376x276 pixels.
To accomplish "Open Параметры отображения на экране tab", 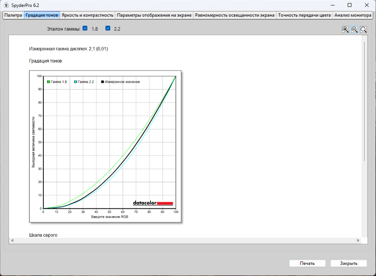I will [x=154, y=15].
